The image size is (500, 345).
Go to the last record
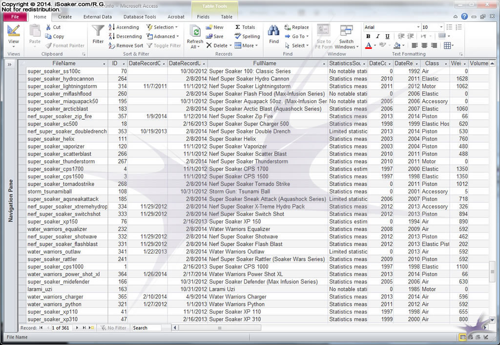tap(84, 328)
